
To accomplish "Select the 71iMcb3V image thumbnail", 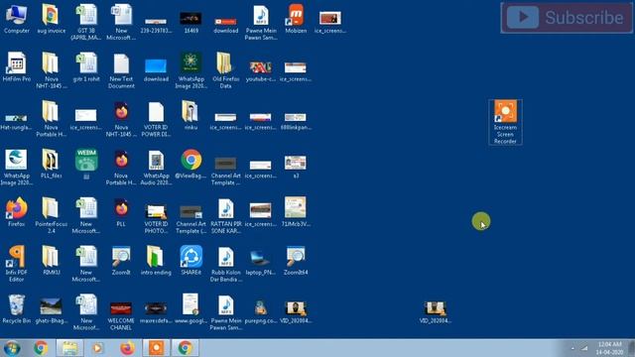I will point(296,212).
